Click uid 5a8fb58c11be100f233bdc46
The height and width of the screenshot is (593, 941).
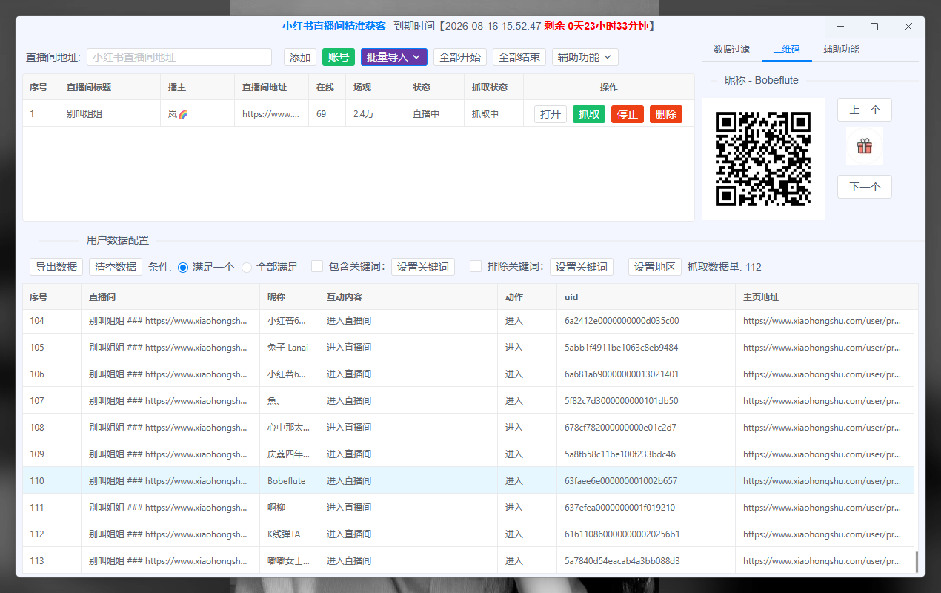(x=620, y=454)
